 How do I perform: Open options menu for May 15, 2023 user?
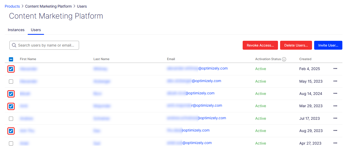(335, 81)
